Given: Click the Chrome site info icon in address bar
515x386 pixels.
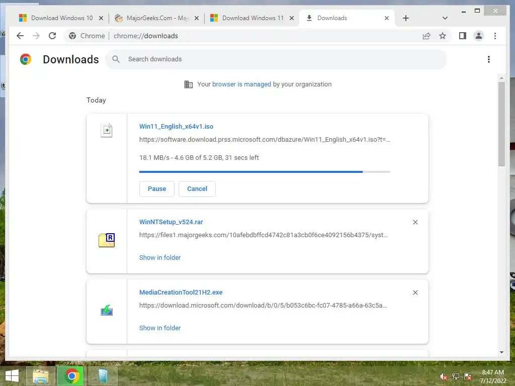Looking at the screenshot, I should click(x=72, y=36).
